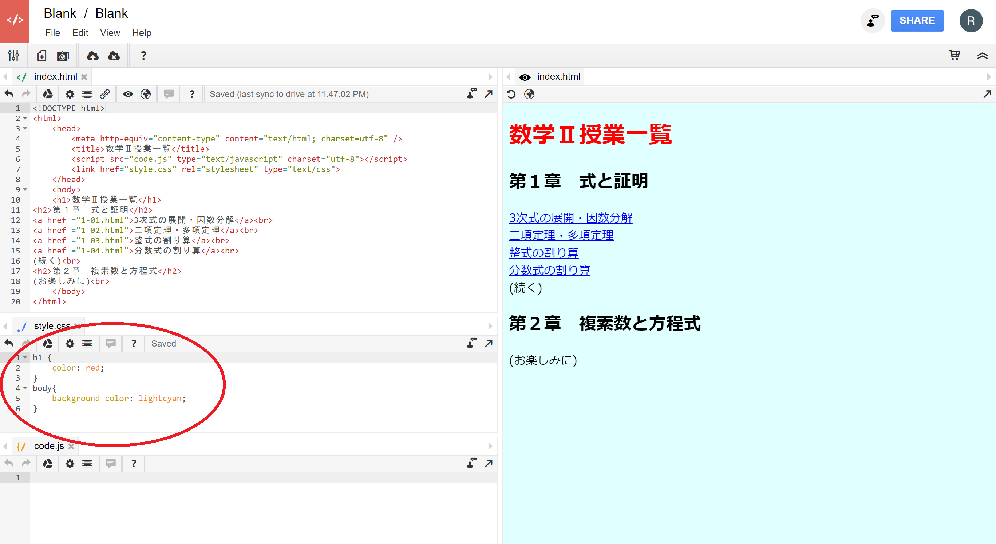Open main toolbar help question mark

point(143,56)
